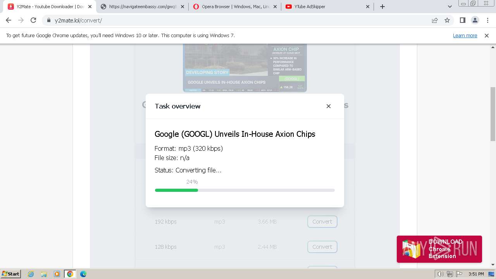Open the share page icon
Viewport: 496px width, 279px height.
pyautogui.click(x=435, y=21)
